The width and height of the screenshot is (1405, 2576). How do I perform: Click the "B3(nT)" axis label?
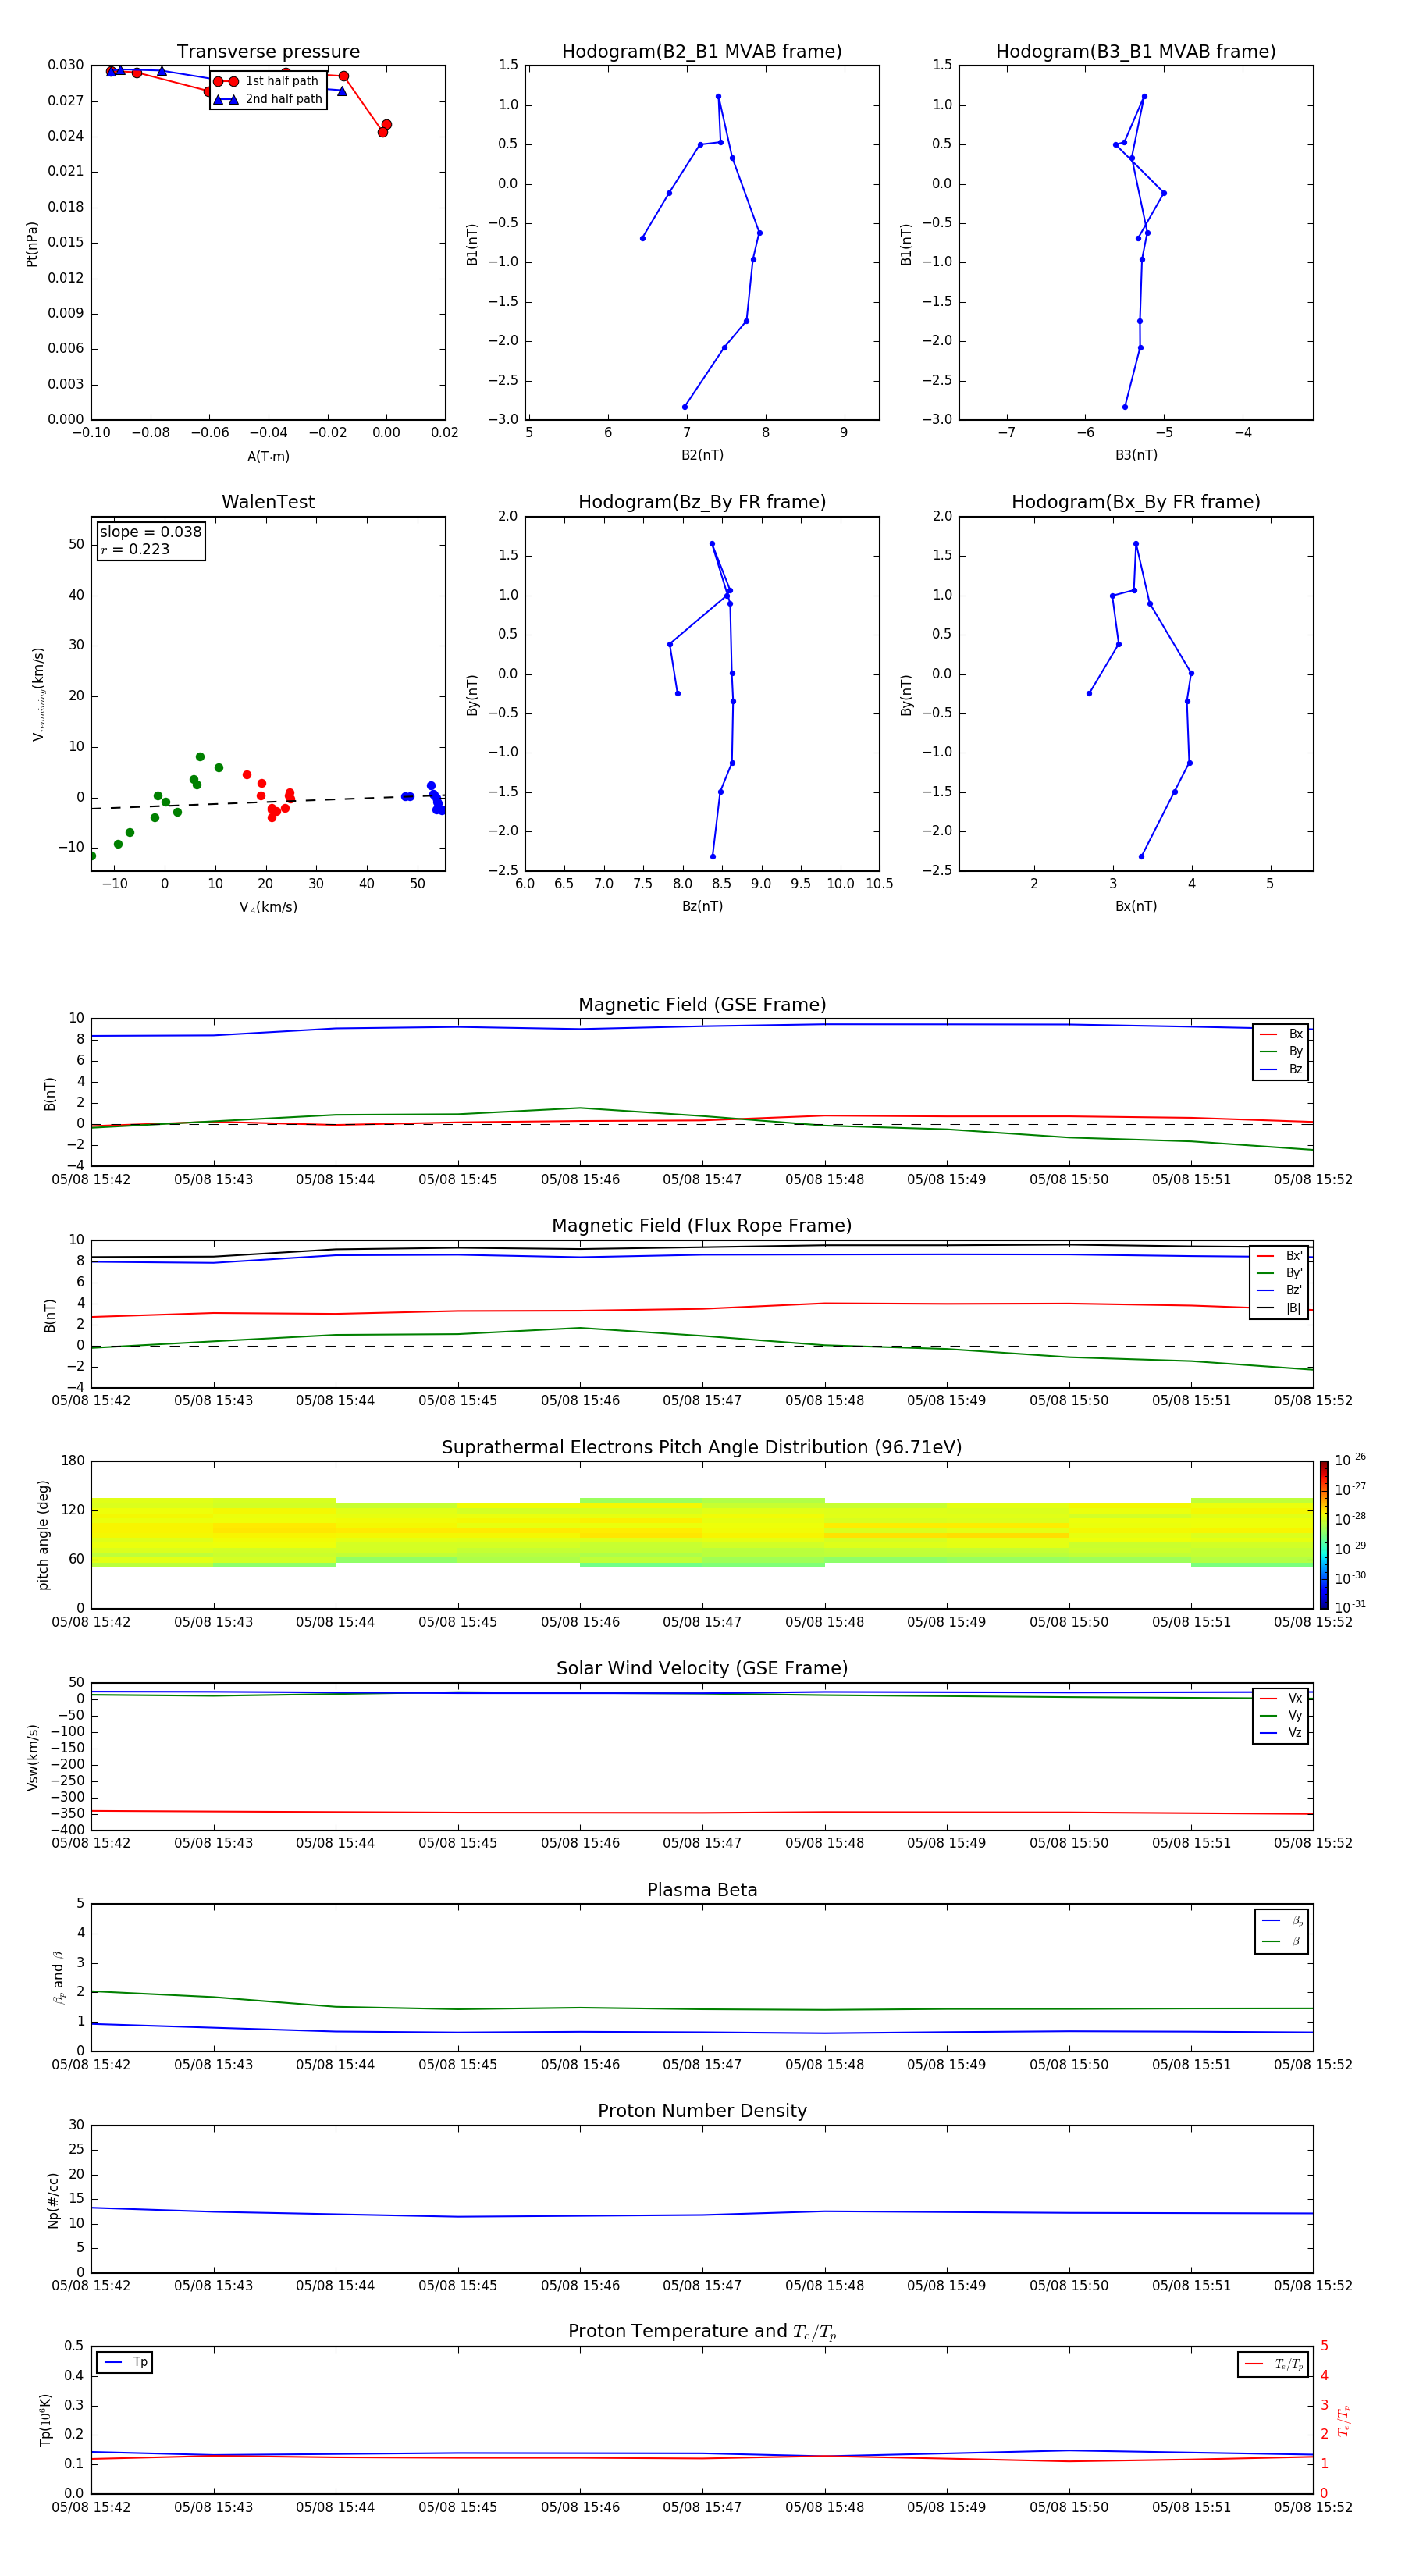(1136, 455)
